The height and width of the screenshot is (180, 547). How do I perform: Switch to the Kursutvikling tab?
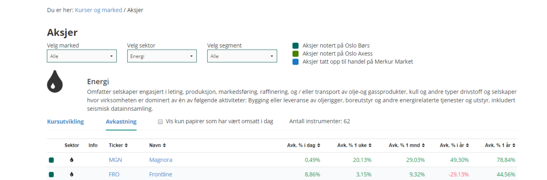pyautogui.click(x=65, y=121)
